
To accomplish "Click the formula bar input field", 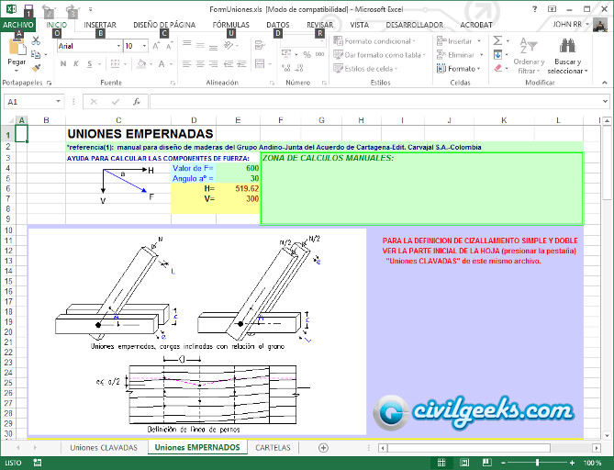I will point(367,102).
